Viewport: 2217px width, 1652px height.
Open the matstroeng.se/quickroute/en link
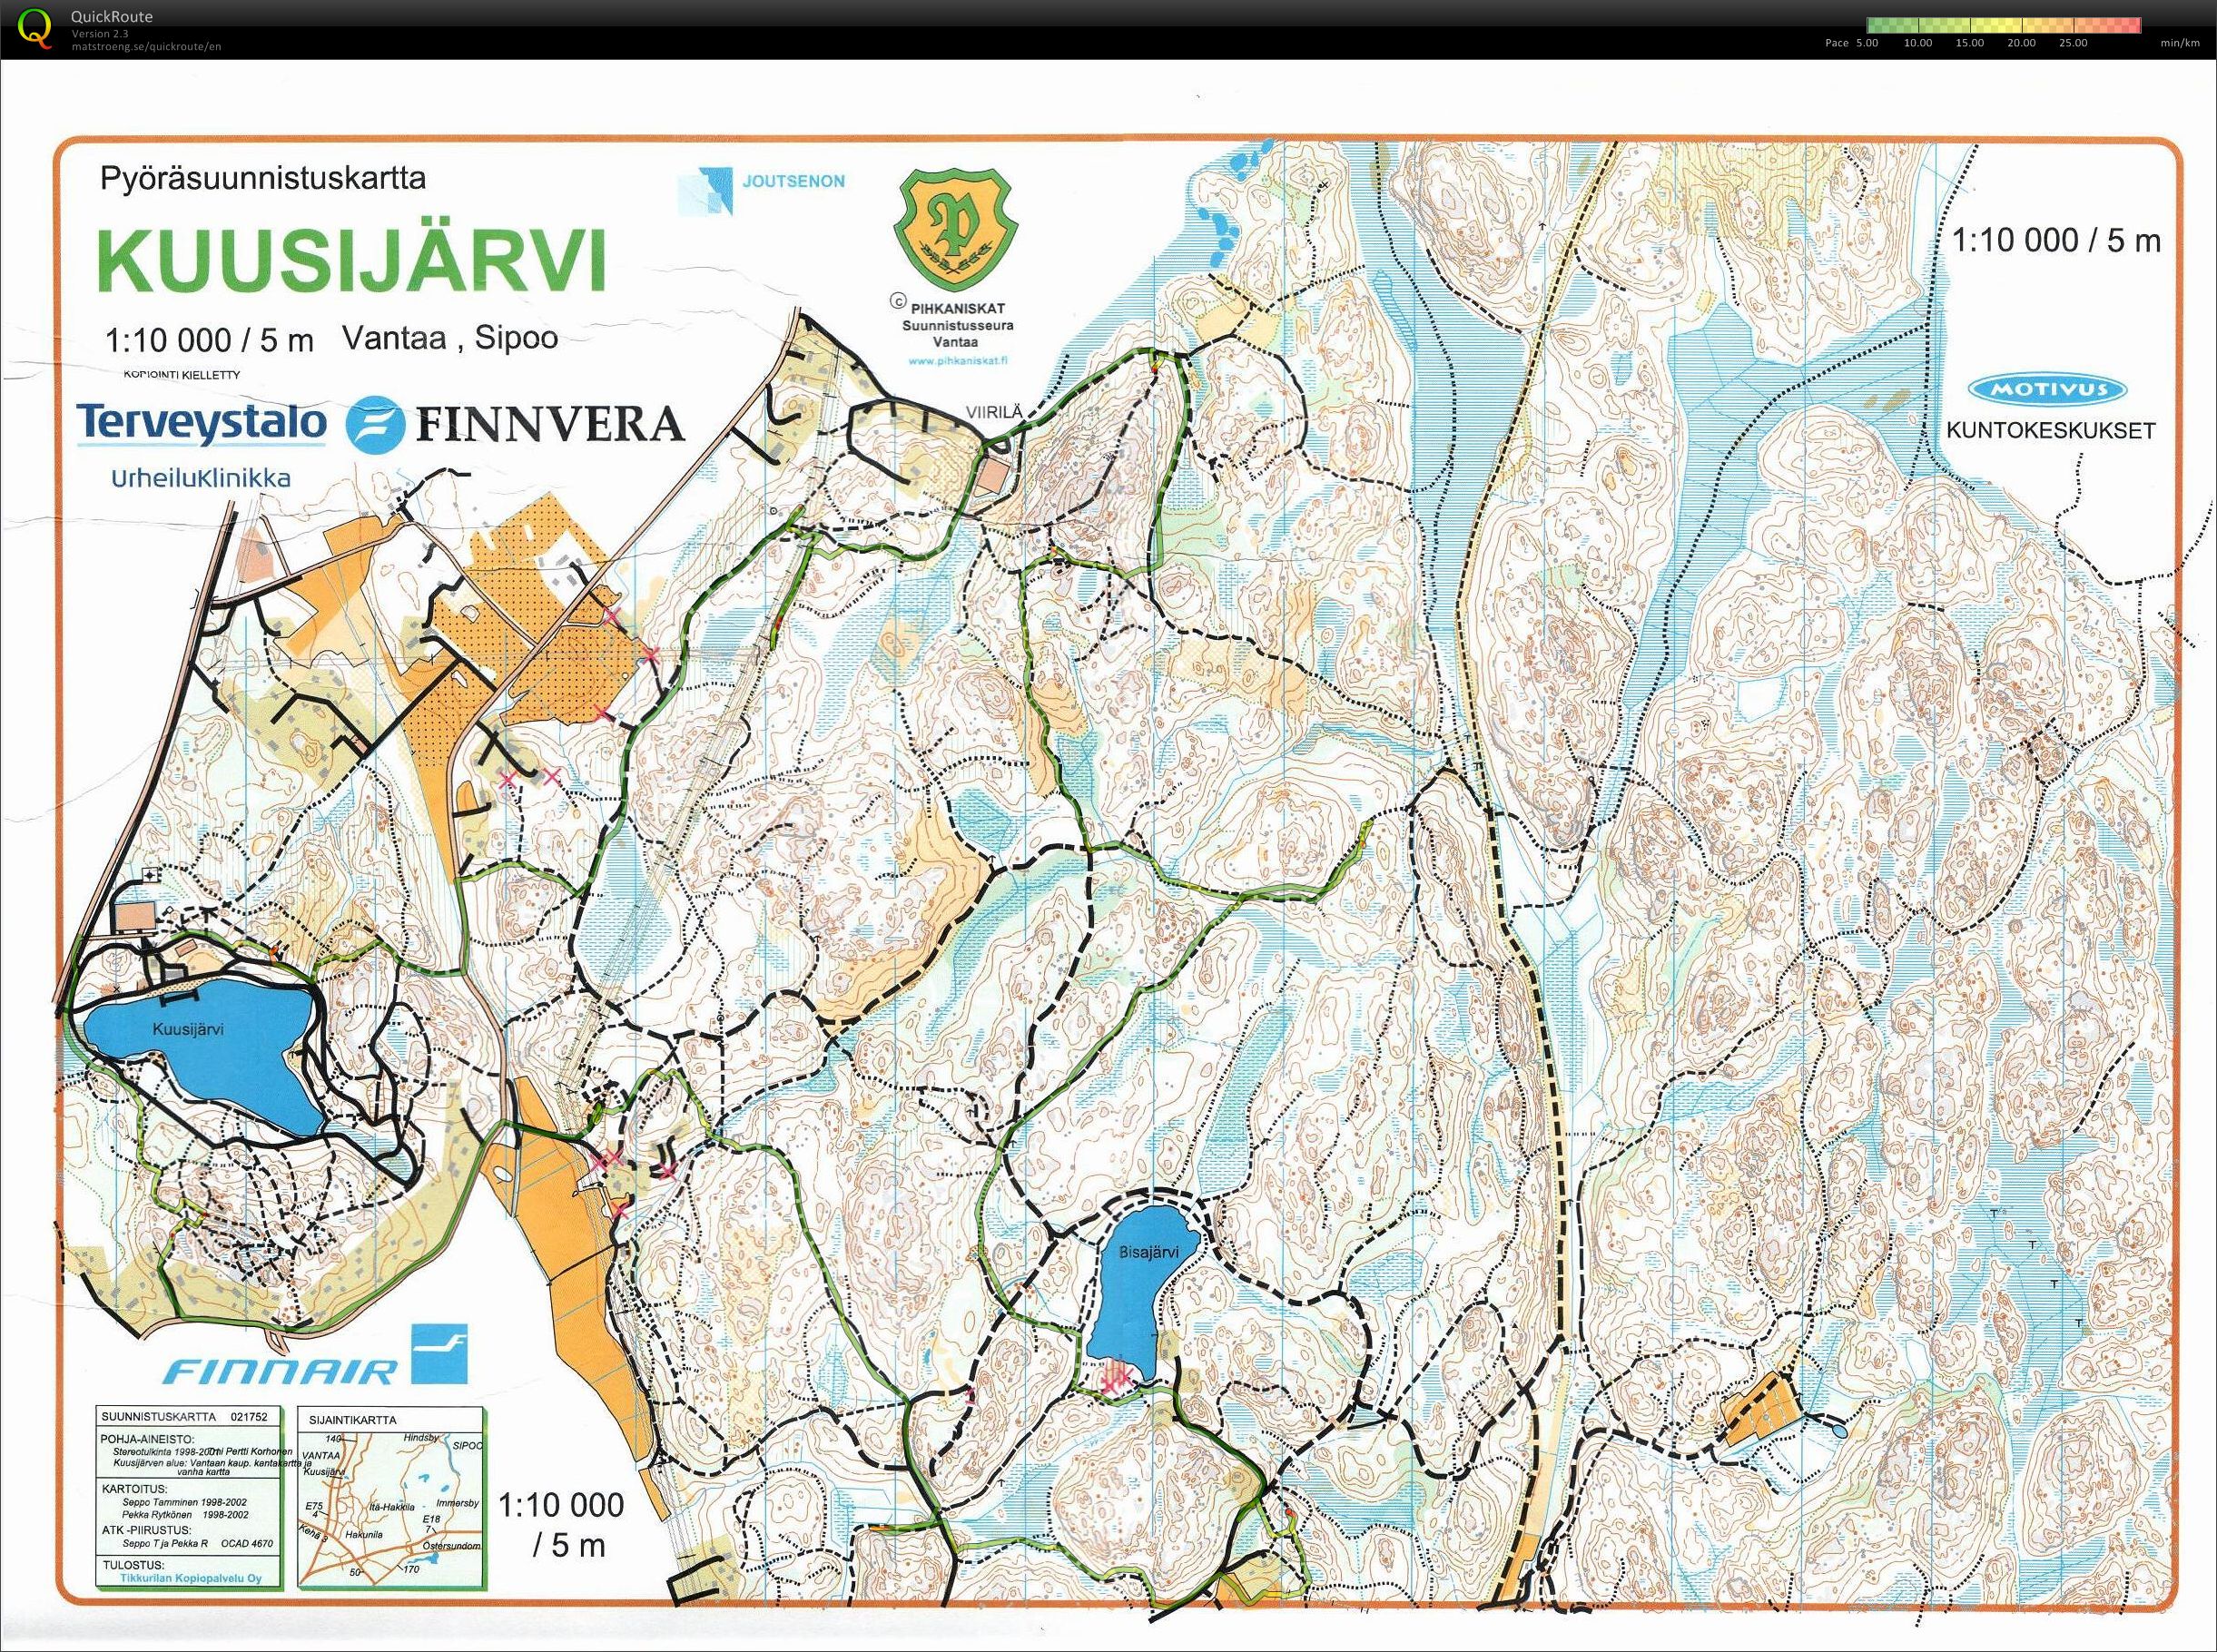point(146,46)
